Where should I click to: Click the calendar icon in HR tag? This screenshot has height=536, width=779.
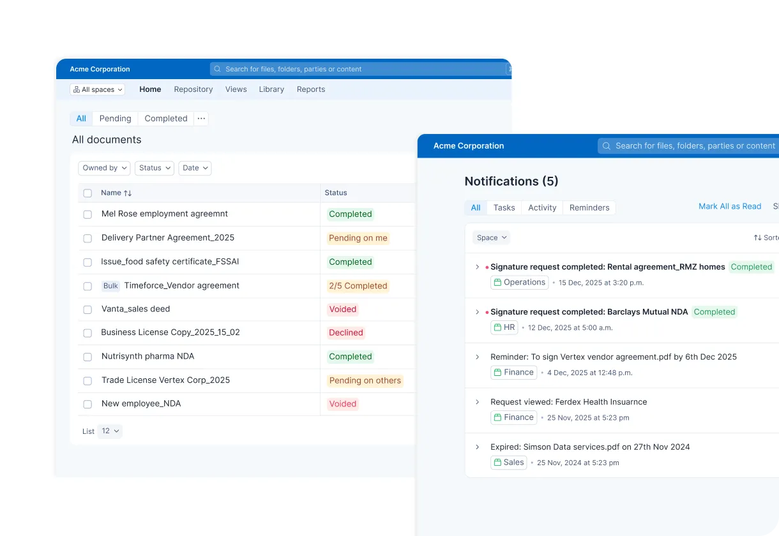click(497, 327)
